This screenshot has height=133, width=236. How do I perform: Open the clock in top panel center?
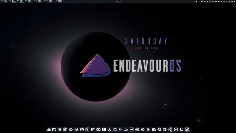pyautogui.click(x=118, y=1)
